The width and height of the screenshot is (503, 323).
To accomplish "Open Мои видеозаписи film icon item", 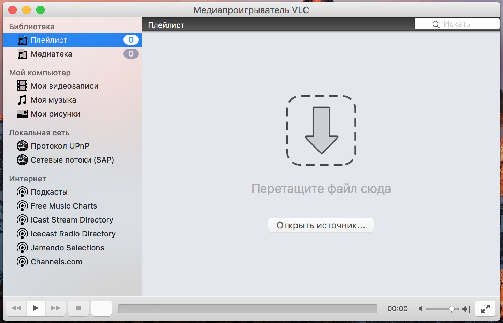I will pyautogui.click(x=64, y=86).
